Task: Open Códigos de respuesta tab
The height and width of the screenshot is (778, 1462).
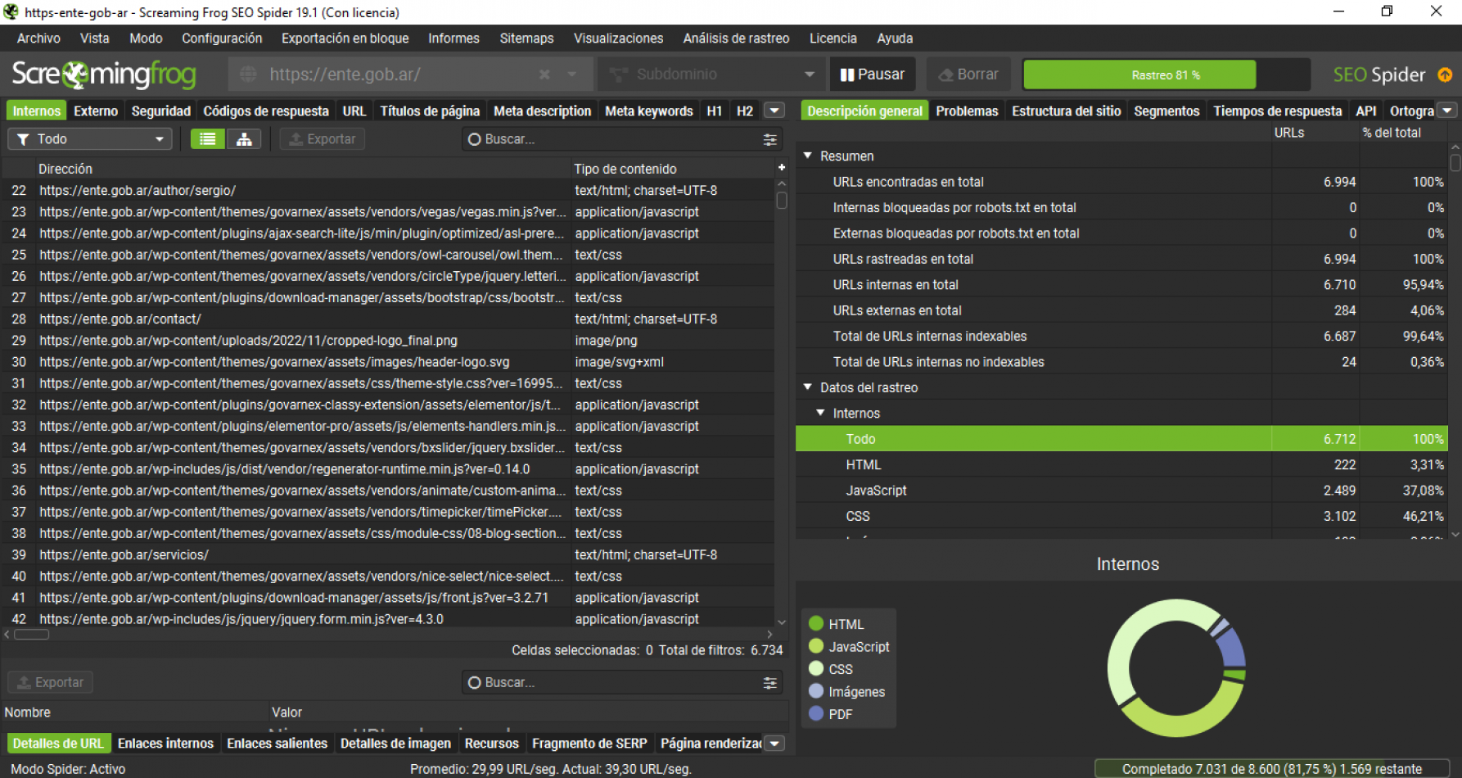Action: pos(266,111)
